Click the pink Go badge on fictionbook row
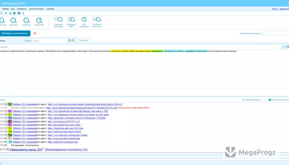Image resolution: width=289 pixels, height=165 pixels. (x=10, y=111)
